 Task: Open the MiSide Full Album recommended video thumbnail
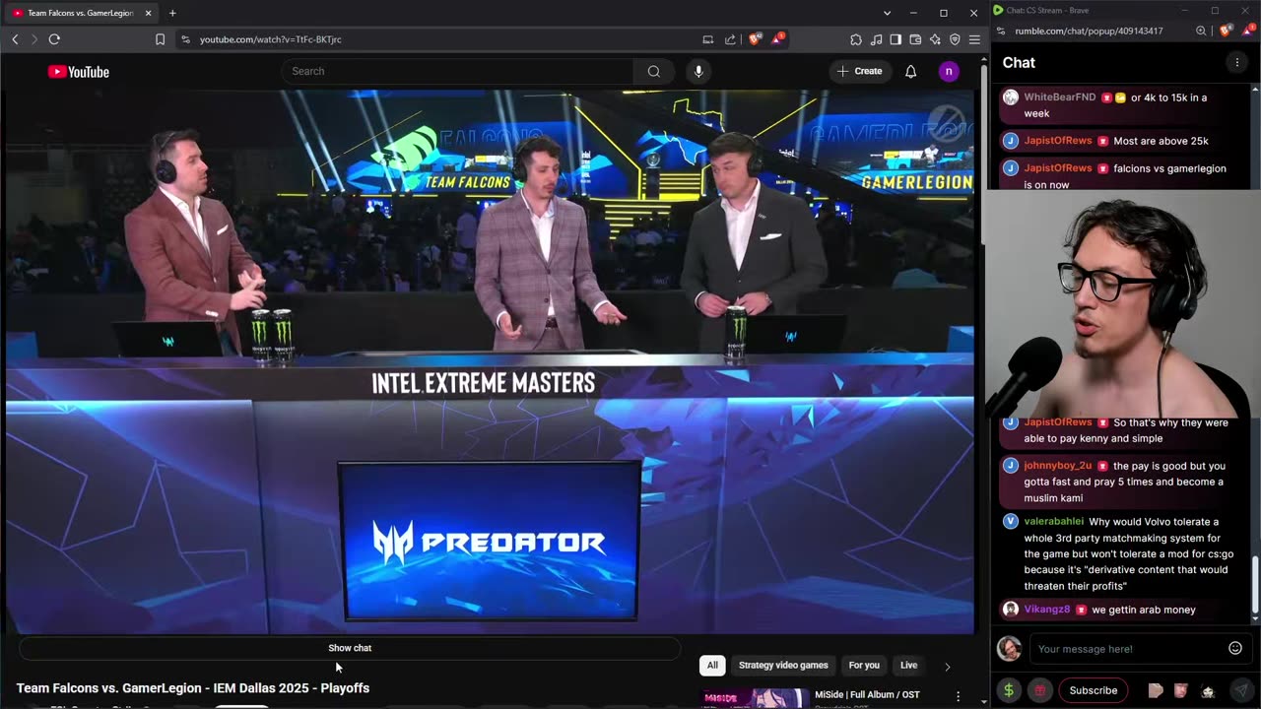click(x=754, y=697)
